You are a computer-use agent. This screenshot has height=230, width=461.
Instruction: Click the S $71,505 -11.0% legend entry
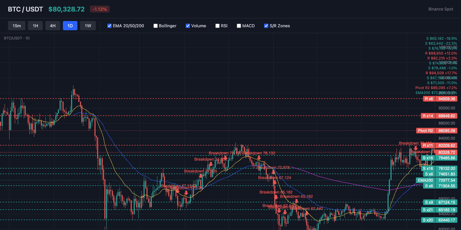[x=442, y=83]
